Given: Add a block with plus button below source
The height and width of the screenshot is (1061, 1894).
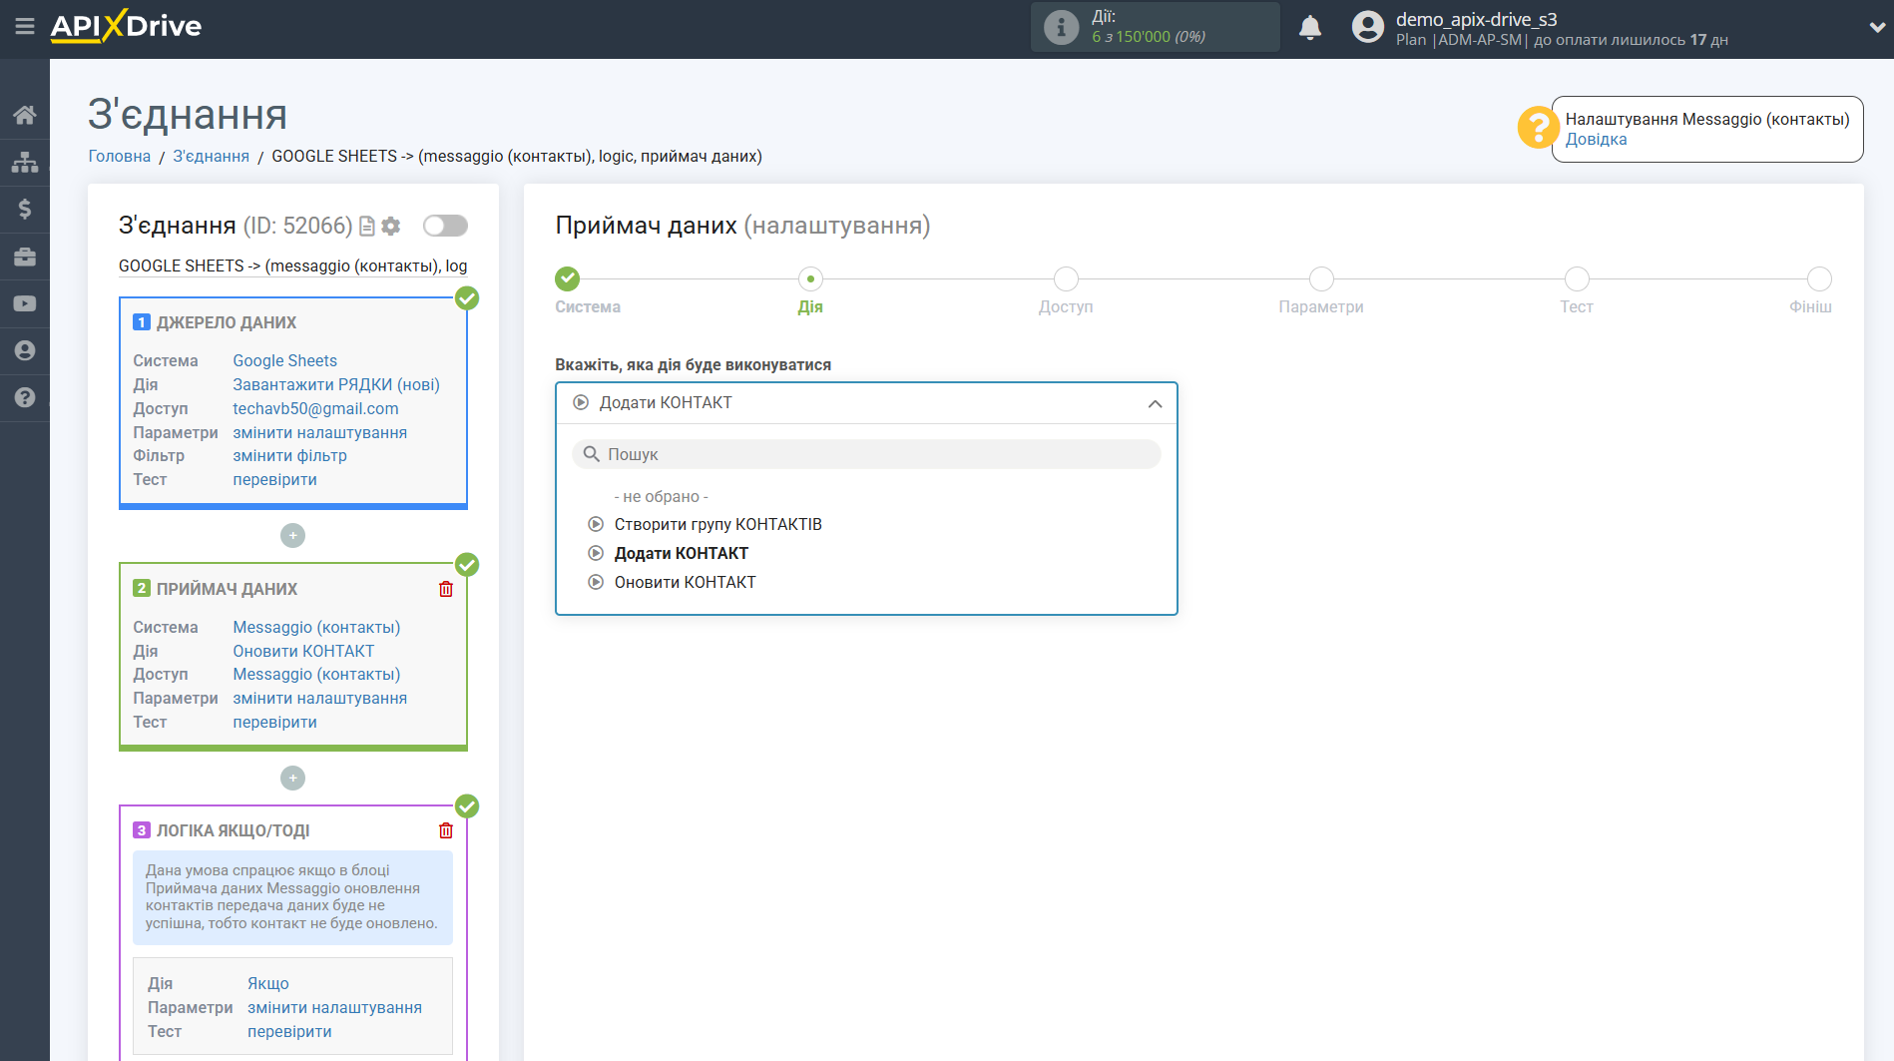Looking at the screenshot, I should click(292, 536).
